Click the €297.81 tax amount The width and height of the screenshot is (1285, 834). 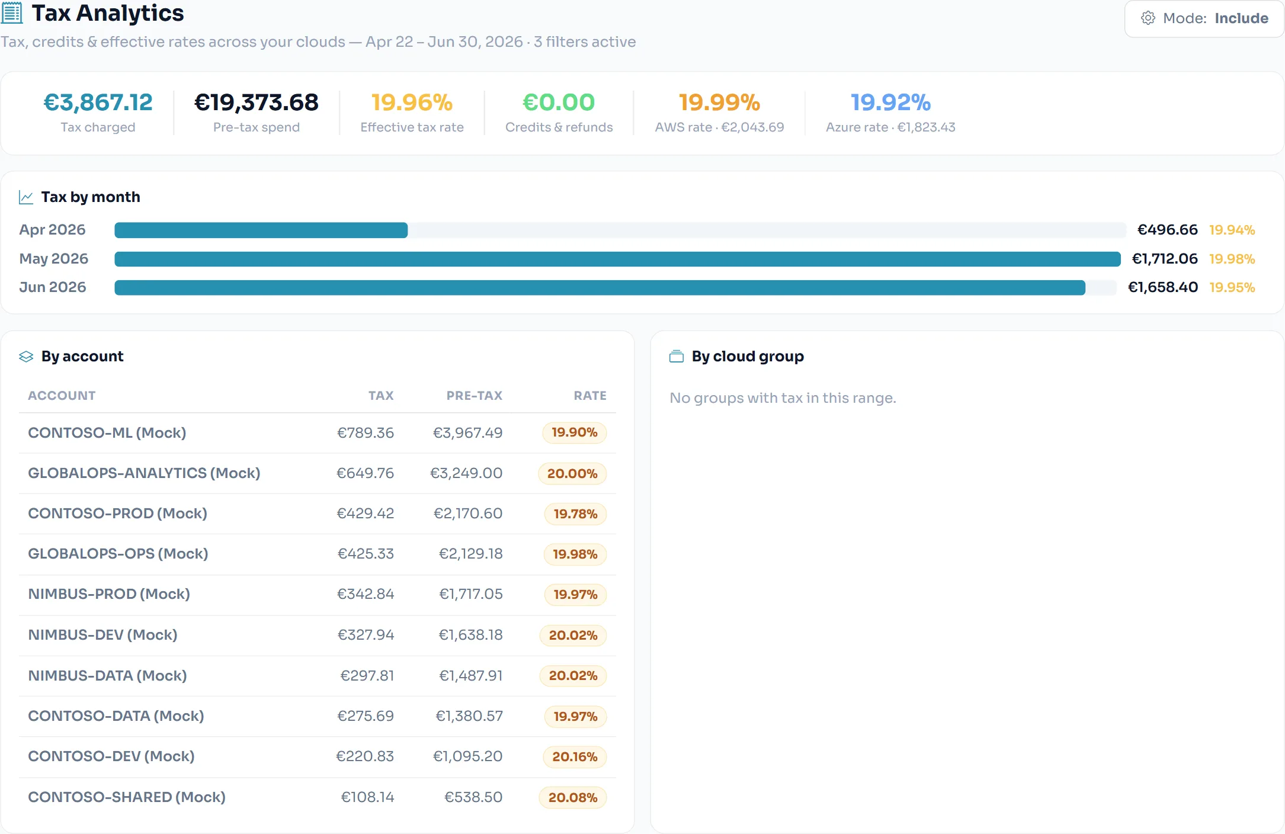click(367, 676)
